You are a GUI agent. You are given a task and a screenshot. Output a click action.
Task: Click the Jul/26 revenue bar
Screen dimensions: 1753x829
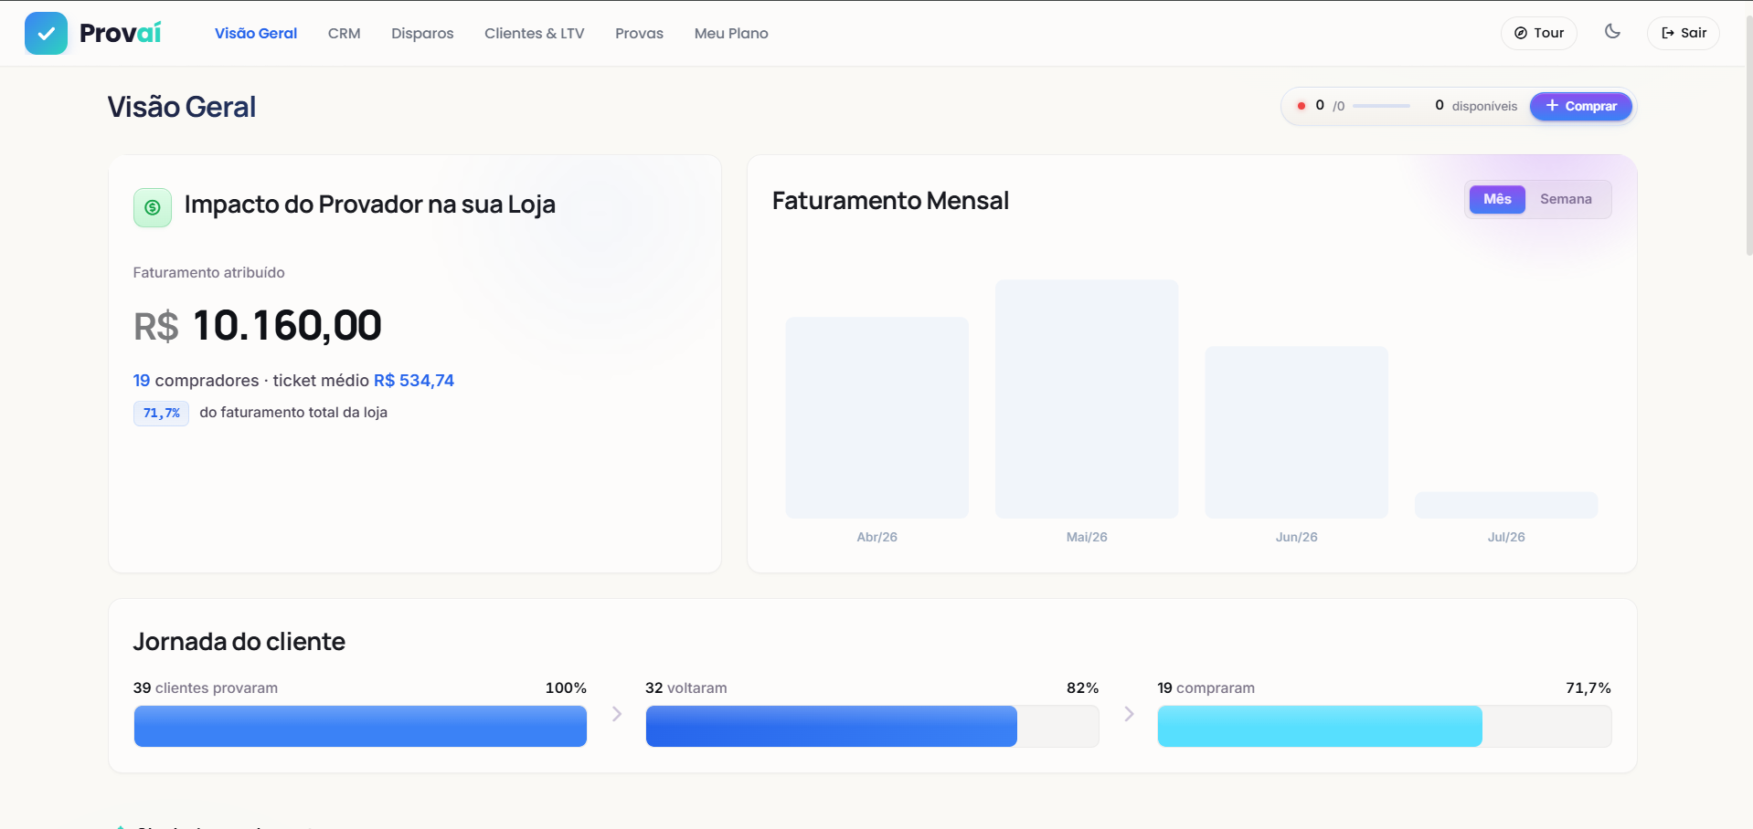click(x=1506, y=506)
